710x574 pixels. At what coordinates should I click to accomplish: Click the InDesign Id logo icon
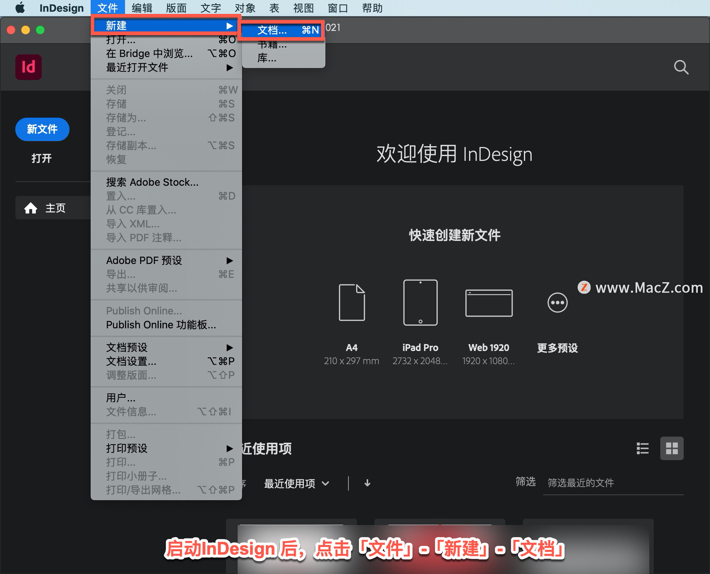pos(28,67)
